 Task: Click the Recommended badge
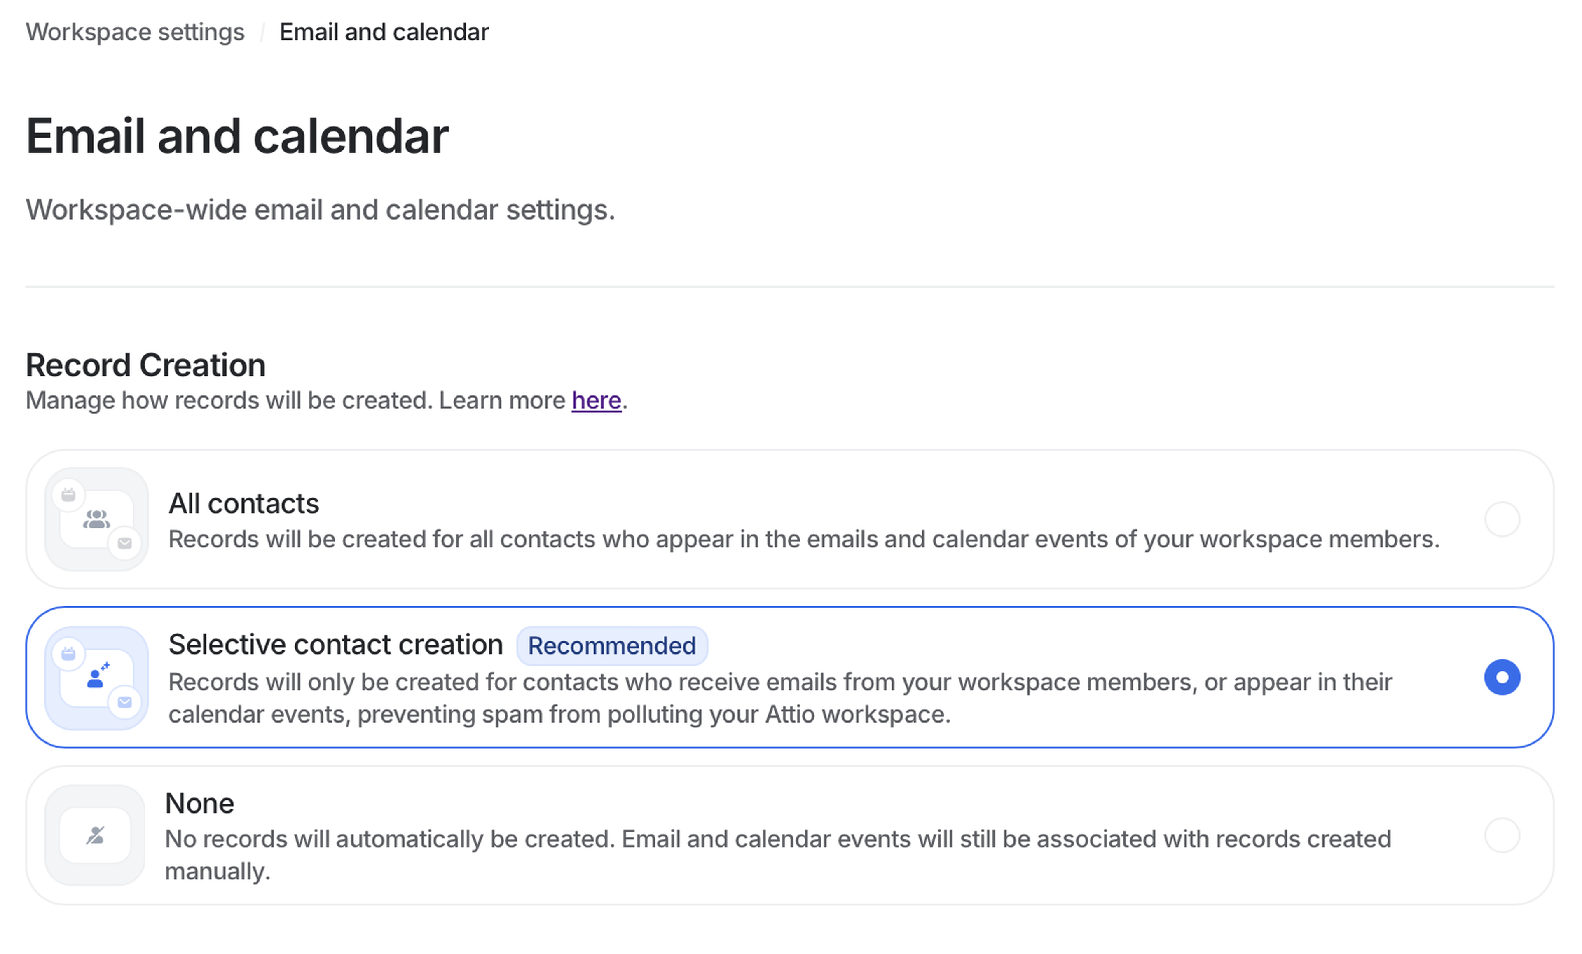611,646
